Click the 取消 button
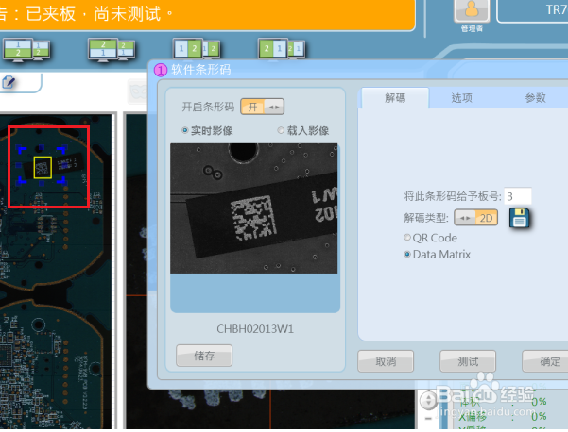568x432 pixels. tap(386, 361)
